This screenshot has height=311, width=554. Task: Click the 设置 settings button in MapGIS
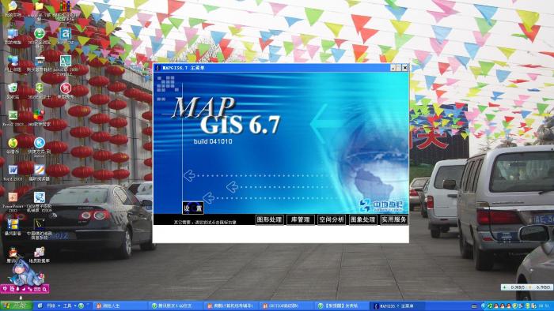[192, 208]
